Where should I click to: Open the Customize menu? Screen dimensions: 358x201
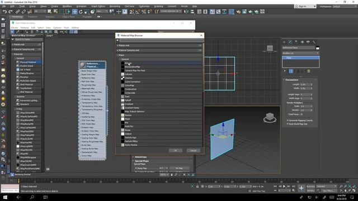(x=144, y=6)
